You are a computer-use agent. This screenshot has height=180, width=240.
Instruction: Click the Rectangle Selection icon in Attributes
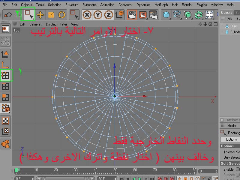[223, 133]
